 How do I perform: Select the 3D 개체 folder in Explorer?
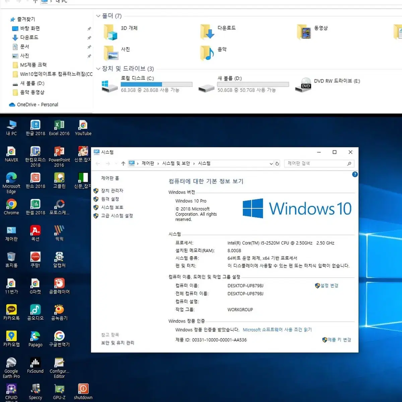(x=121, y=32)
